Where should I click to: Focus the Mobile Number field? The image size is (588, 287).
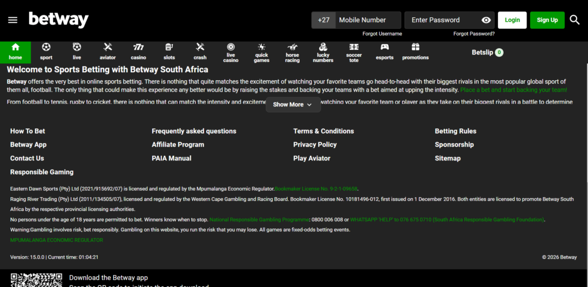point(368,20)
